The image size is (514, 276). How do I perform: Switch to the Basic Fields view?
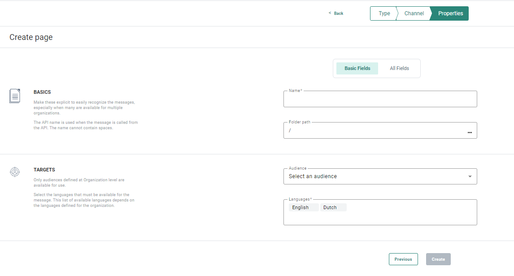click(357, 68)
